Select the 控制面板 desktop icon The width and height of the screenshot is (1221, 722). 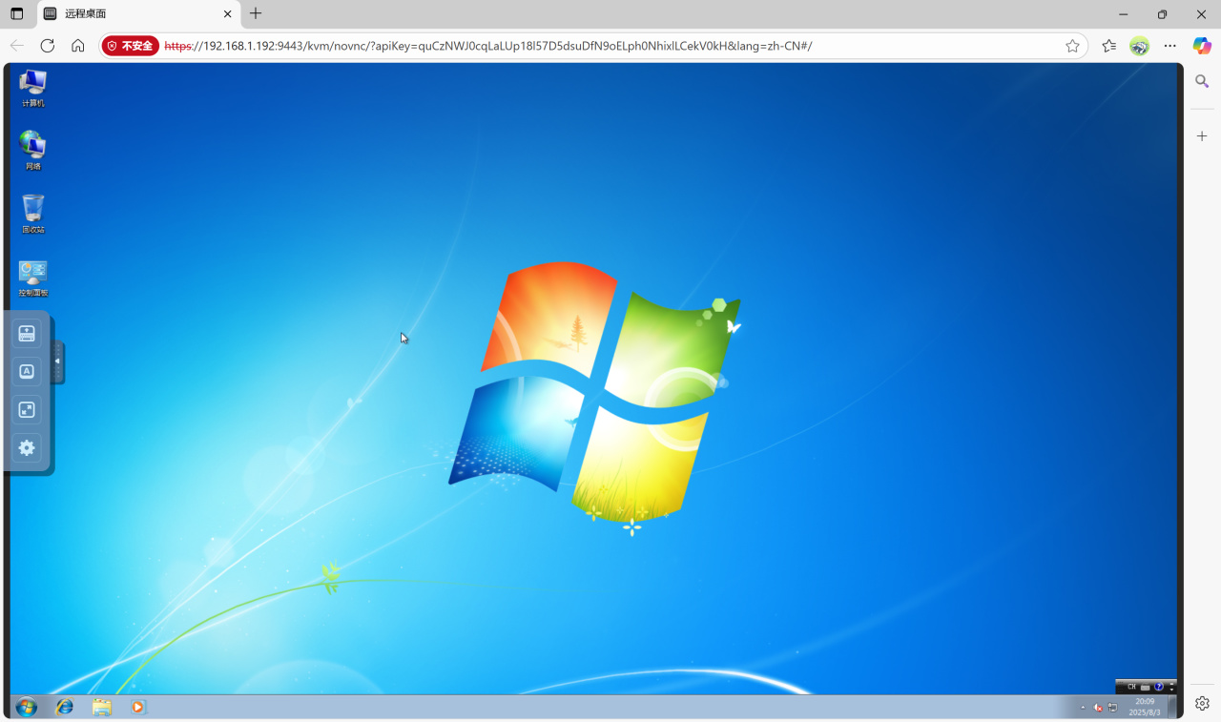tap(33, 278)
